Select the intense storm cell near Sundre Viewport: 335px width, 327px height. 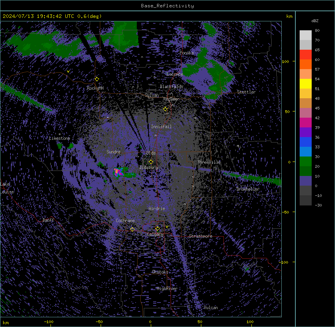point(119,172)
